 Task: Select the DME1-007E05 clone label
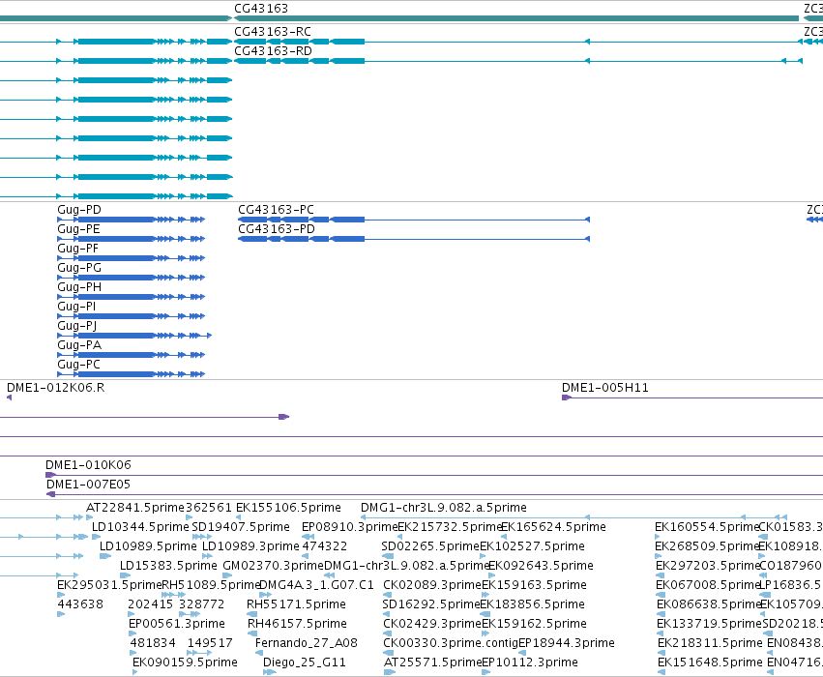point(88,484)
